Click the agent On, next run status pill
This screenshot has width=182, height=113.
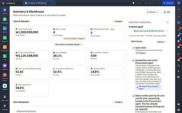149,31
